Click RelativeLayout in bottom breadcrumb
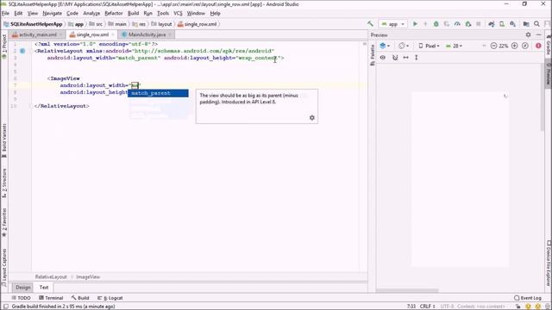 (x=51, y=277)
